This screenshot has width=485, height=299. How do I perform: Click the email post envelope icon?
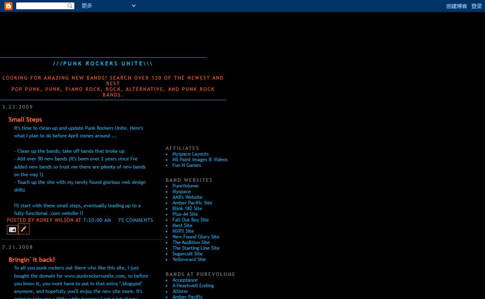click(x=13, y=230)
